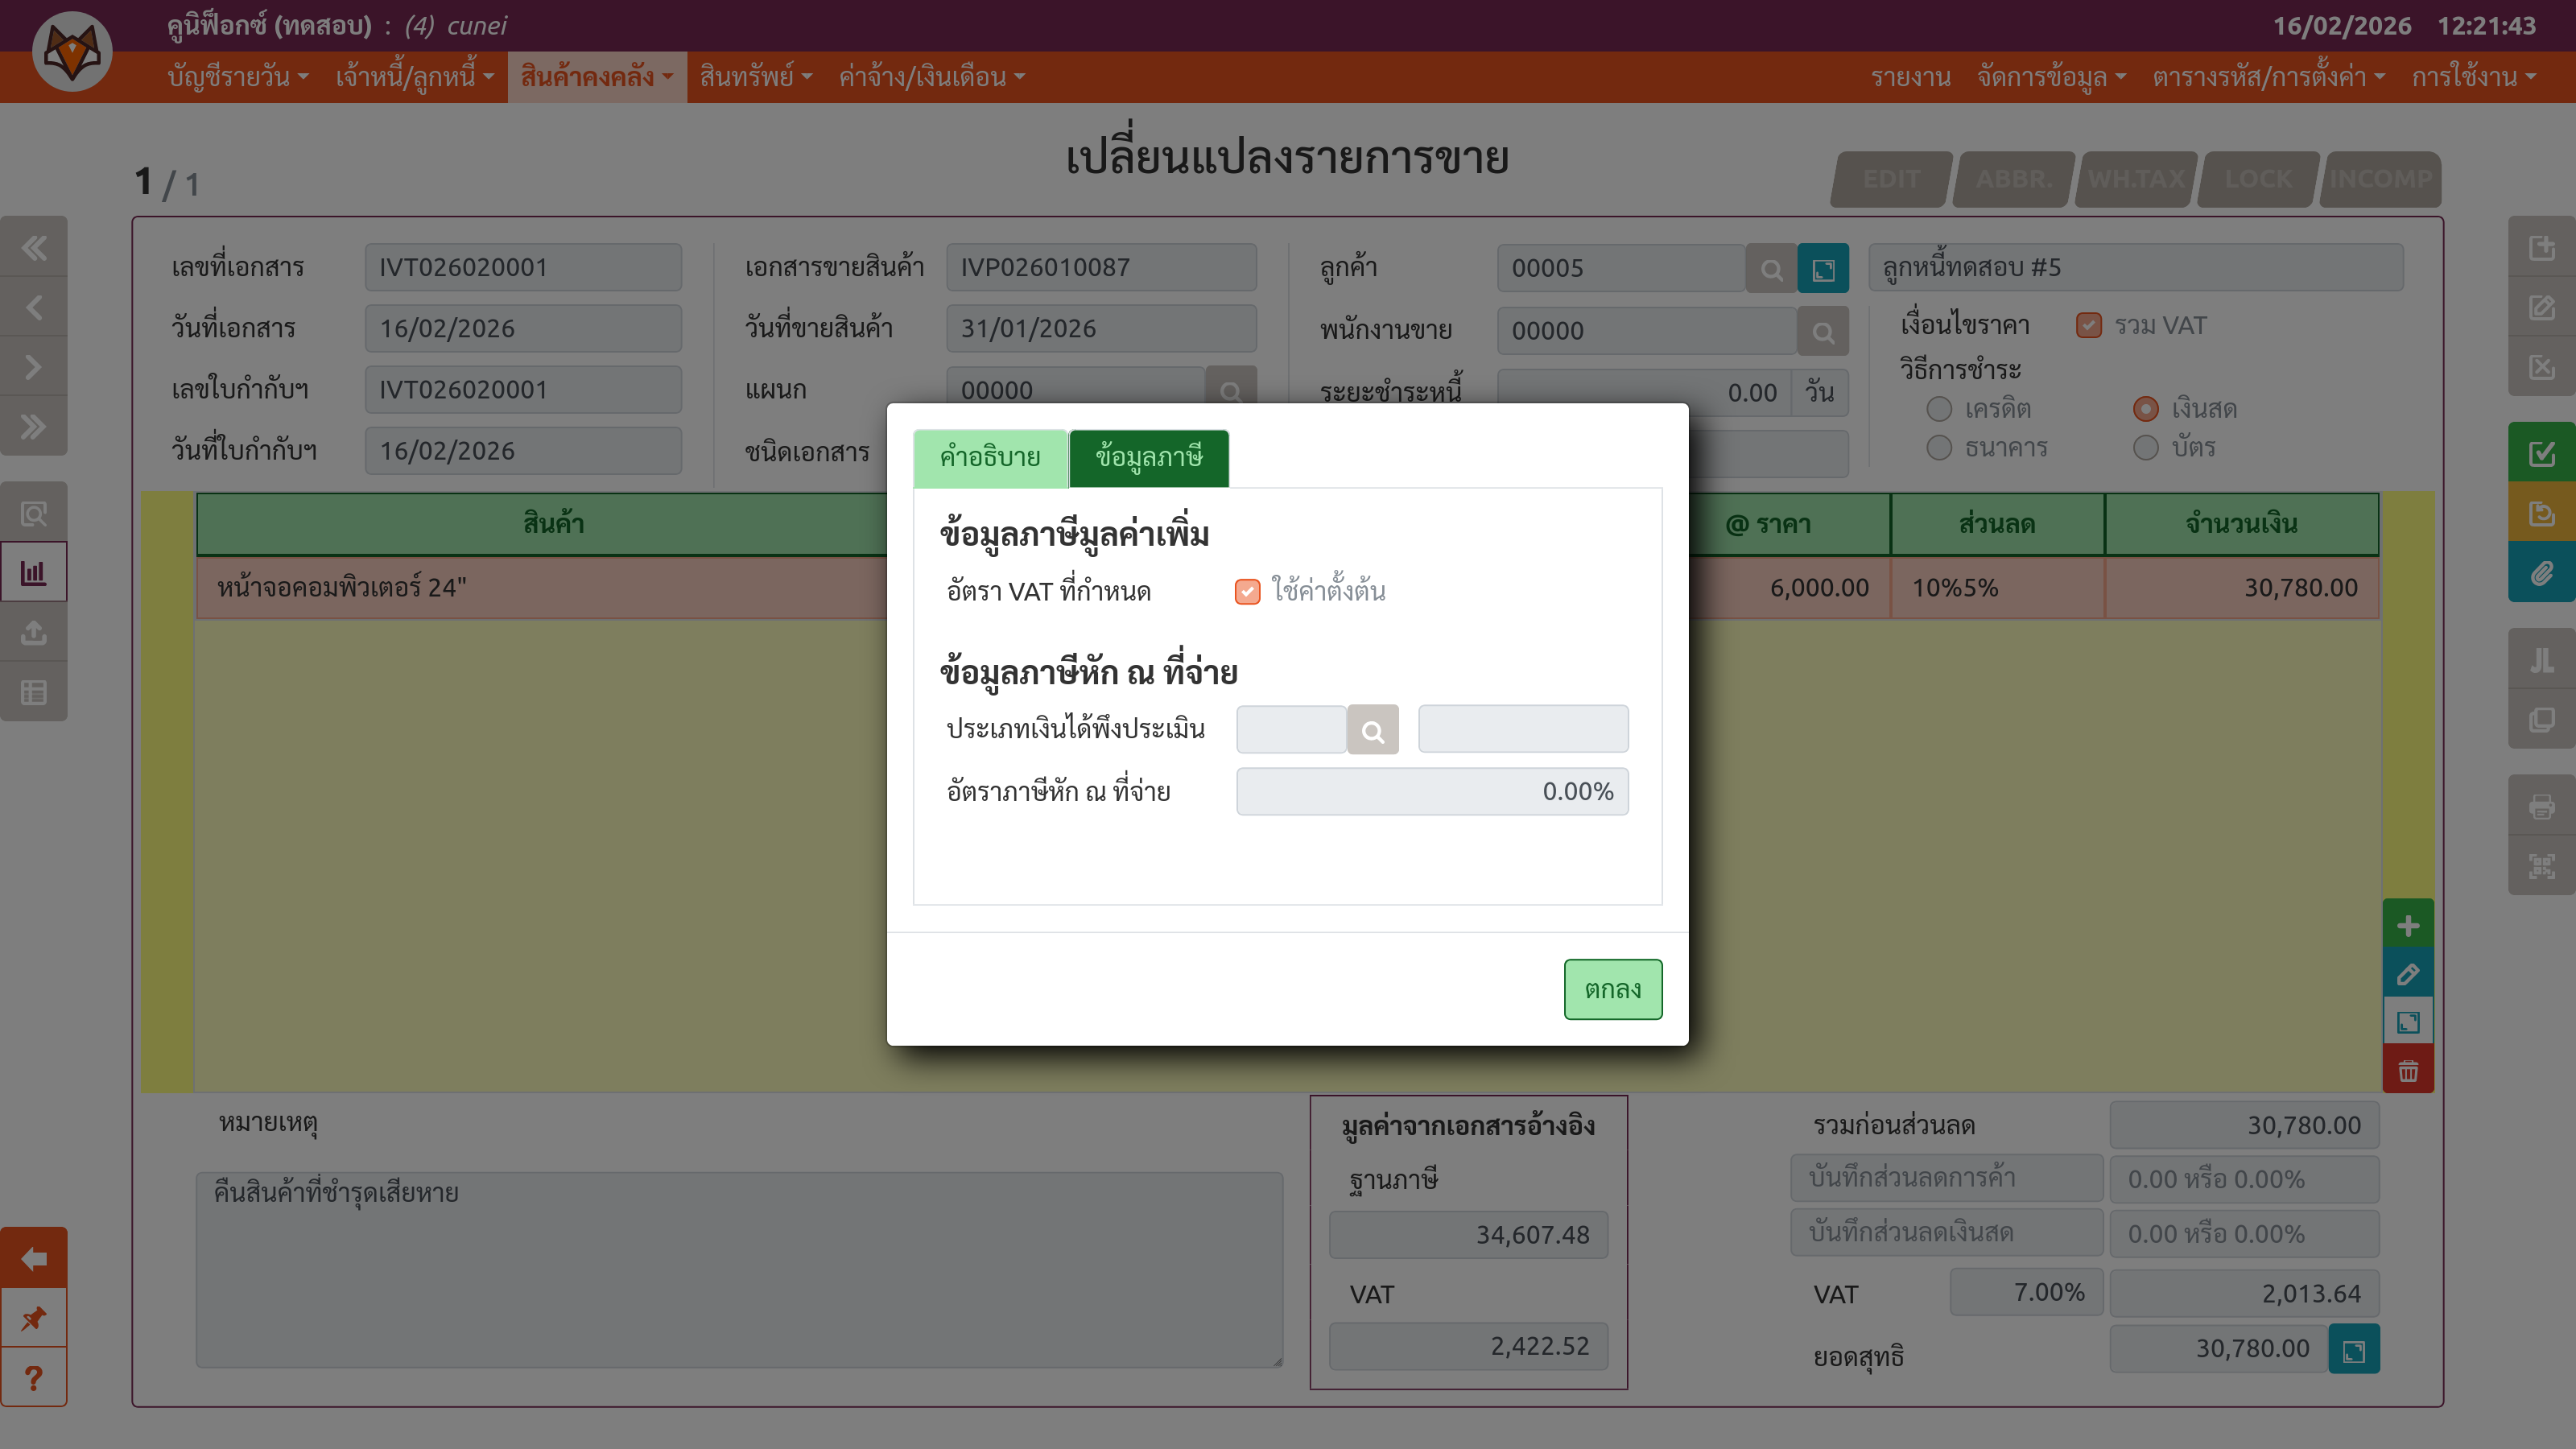Click the WH.TAX status button

tap(2136, 179)
